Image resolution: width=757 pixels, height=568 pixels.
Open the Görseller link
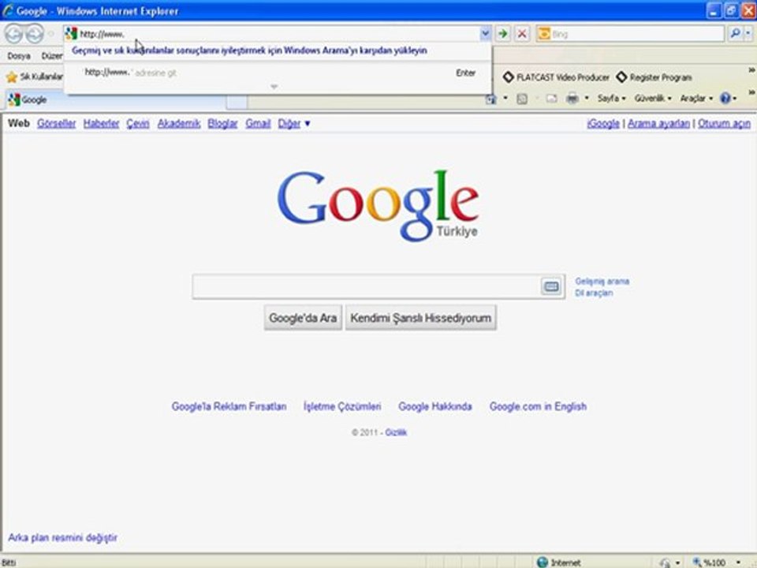[57, 124]
